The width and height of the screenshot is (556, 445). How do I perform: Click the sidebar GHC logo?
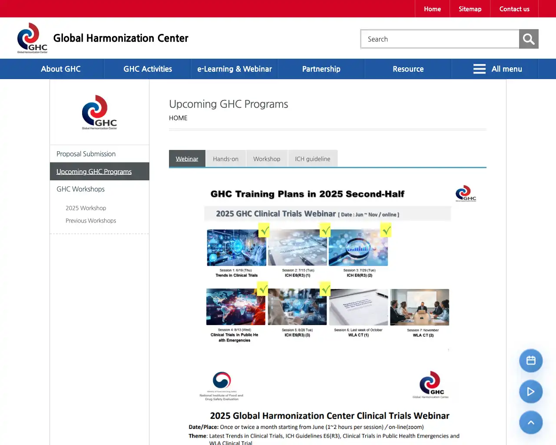[99, 112]
